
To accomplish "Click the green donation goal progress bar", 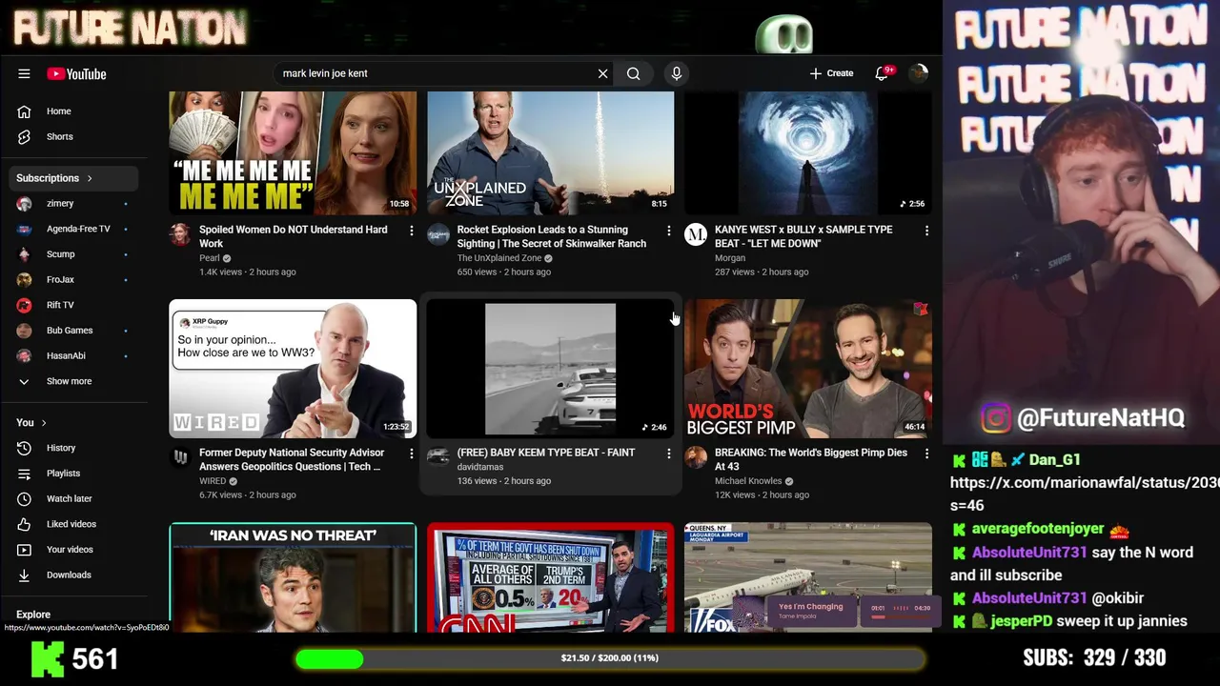I will tap(610, 658).
